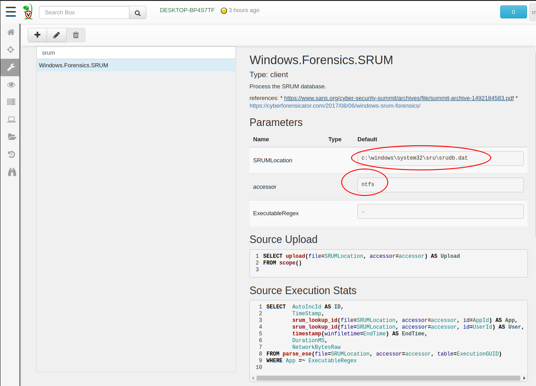The width and height of the screenshot is (536, 386).
Task: Delete the artifact with trash icon
Action: [76, 35]
